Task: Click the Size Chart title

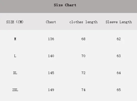Action: (65, 5)
